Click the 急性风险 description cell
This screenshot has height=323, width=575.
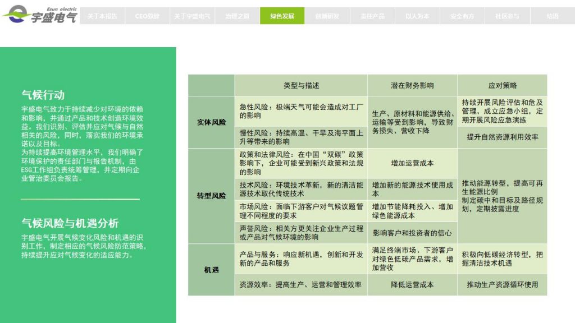tap(301, 112)
